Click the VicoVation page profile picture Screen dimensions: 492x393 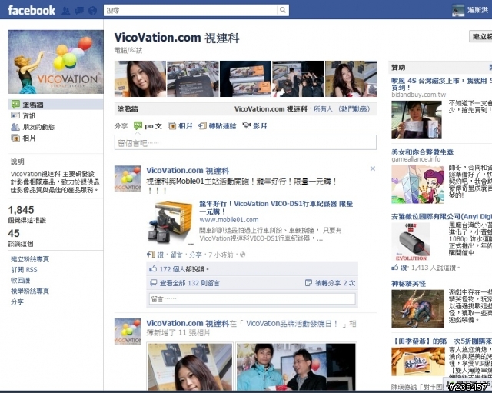tap(55, 62)
